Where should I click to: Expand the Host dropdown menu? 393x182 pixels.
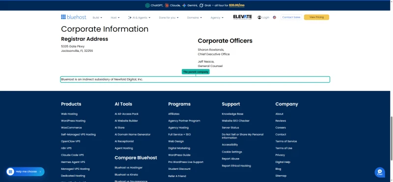(115, 18)
